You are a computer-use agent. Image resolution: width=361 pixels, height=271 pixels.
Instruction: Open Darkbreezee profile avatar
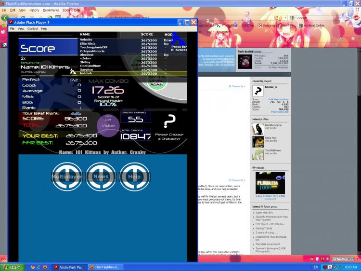coord(258,129)
